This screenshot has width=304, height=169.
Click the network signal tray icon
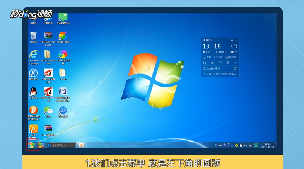click(x=250, y=145)
